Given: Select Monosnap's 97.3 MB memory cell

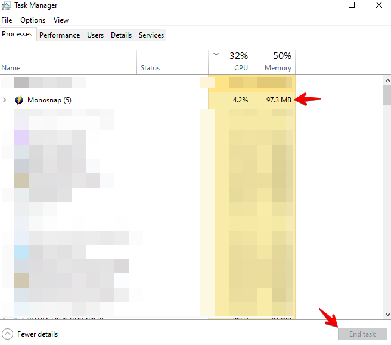Looking at the screenshot, I should (x=274, y=100).
